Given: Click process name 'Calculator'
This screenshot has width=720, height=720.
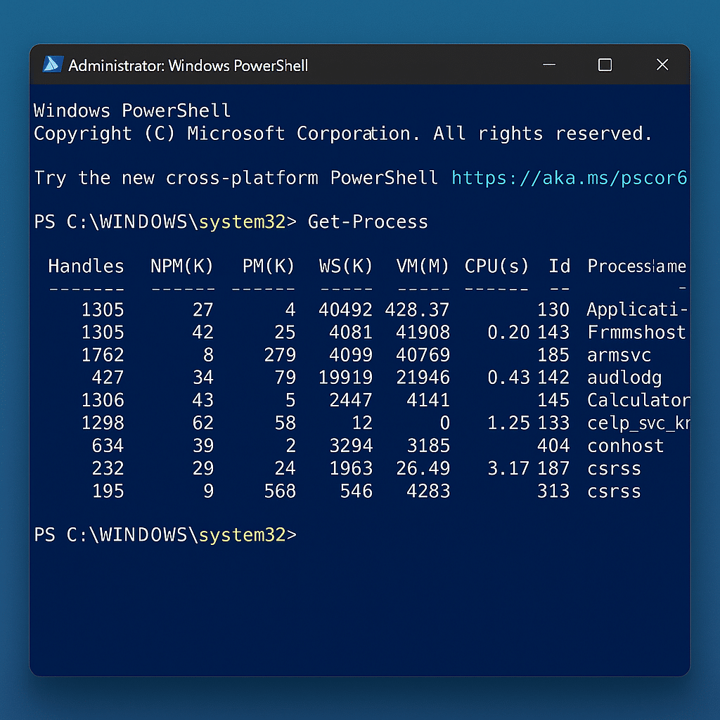Looking at the screenshot, I should (x=638, y=400).
